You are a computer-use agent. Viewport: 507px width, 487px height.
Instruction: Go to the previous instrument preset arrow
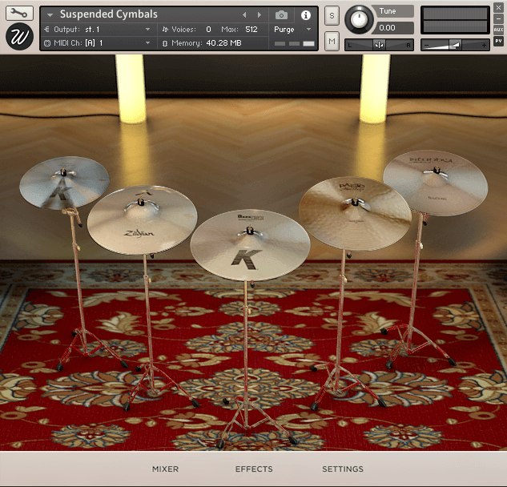[244, 15]
